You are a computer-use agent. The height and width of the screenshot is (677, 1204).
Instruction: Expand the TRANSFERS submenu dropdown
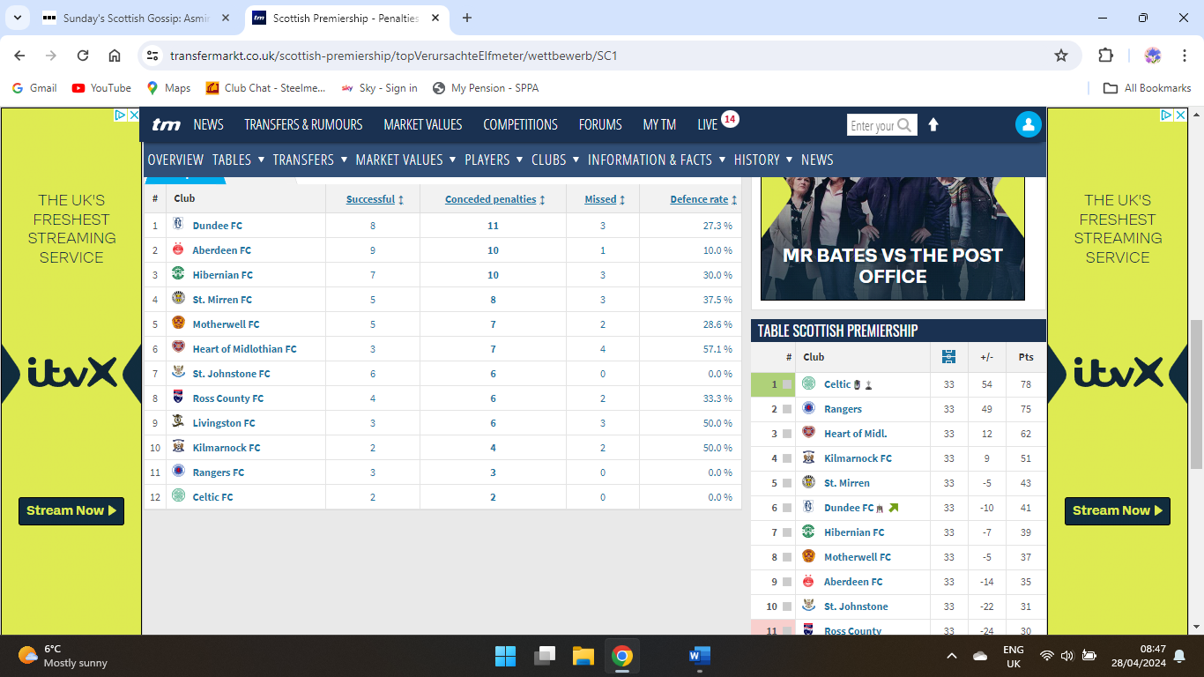(309, 160)
